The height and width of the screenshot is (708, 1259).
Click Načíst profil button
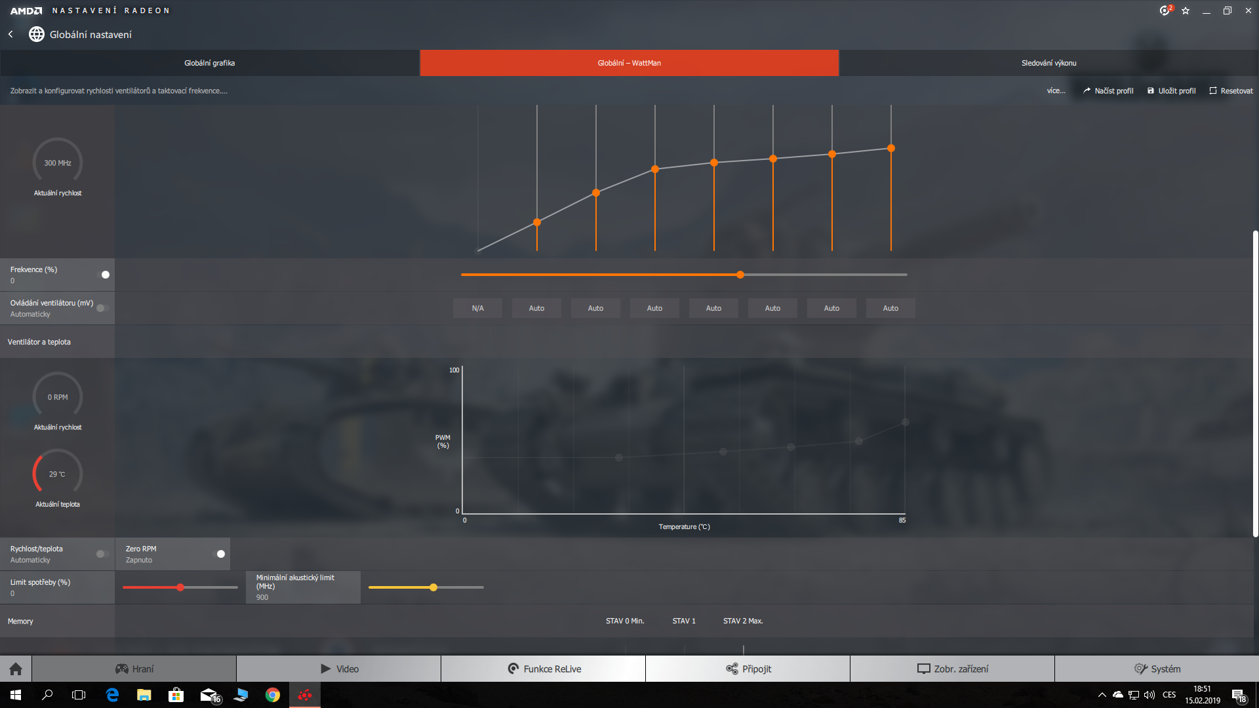[x=1108, y=90]
